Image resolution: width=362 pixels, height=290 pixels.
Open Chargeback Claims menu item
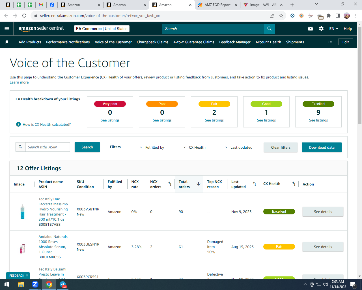coord(152,42)
